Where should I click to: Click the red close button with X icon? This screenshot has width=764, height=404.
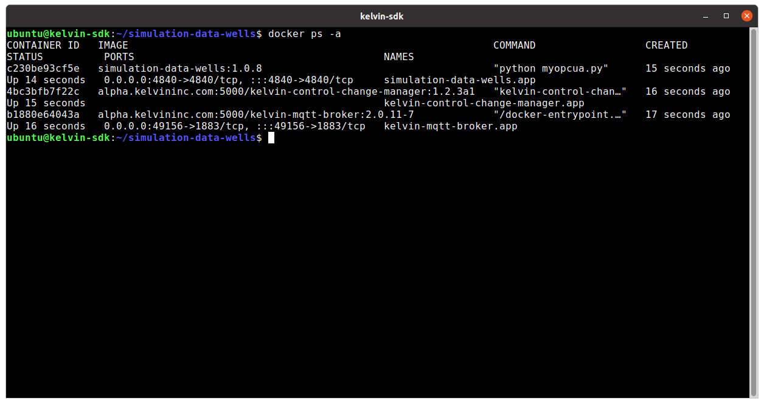(747, 16)
